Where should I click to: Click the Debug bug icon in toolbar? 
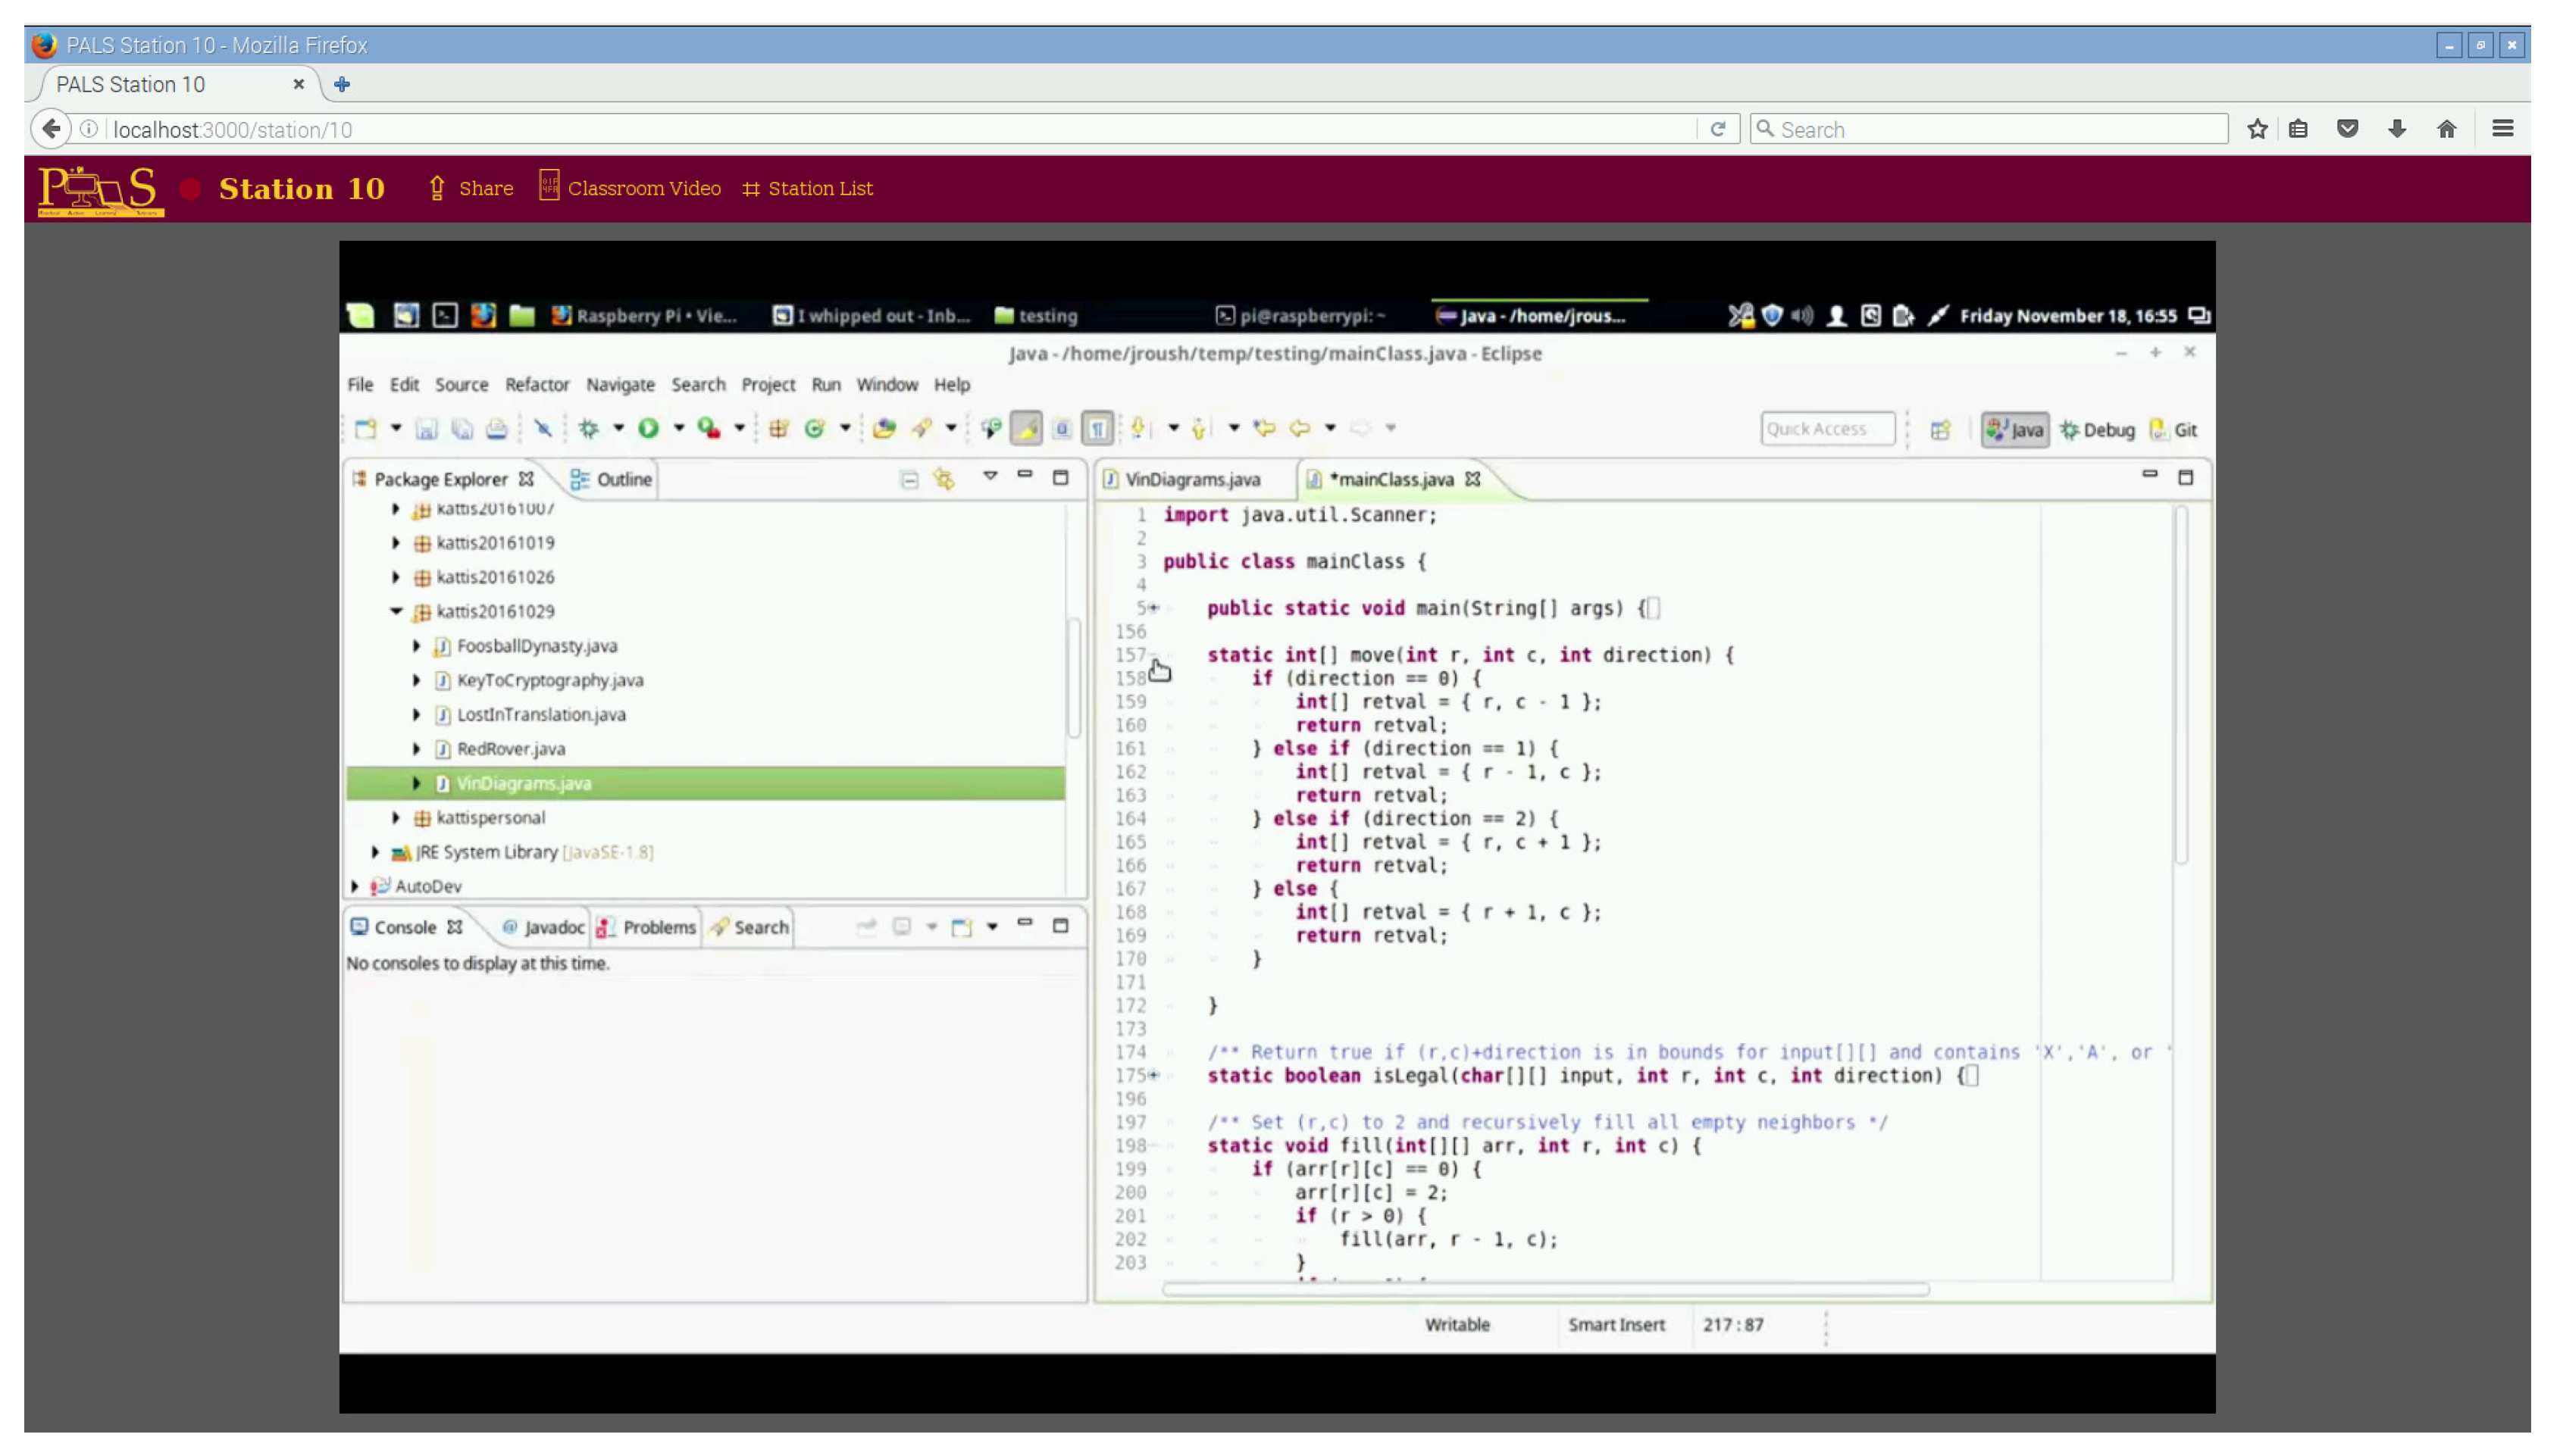tap(588, 429)
